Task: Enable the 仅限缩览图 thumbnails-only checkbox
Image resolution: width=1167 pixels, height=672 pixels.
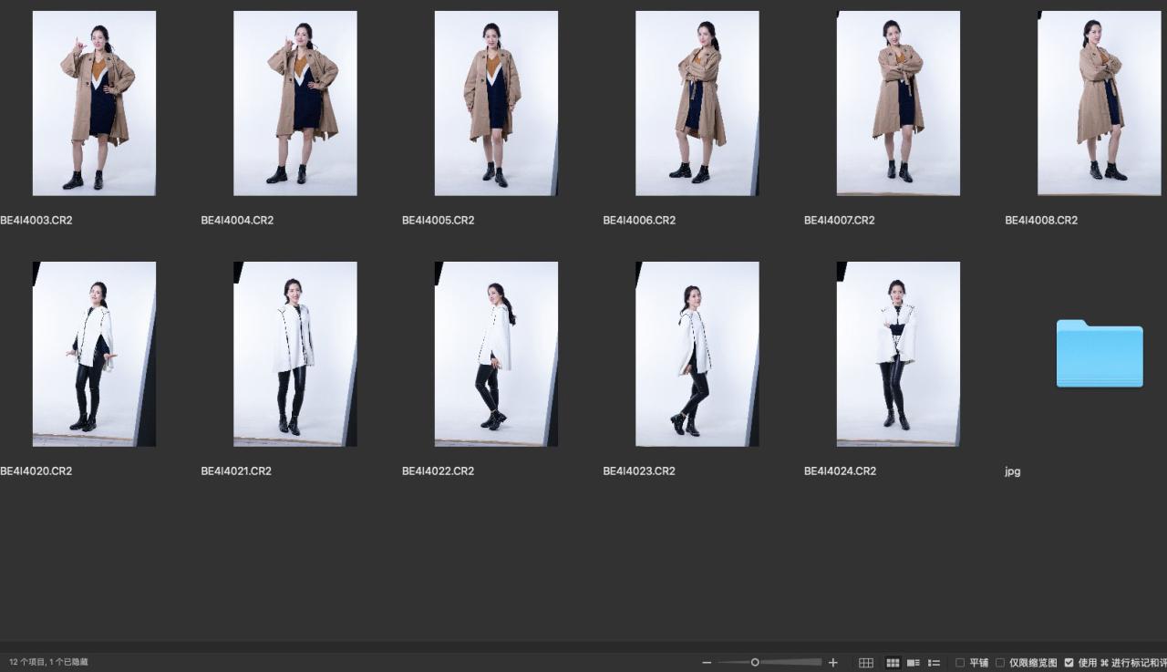Action: [1000, 663]
